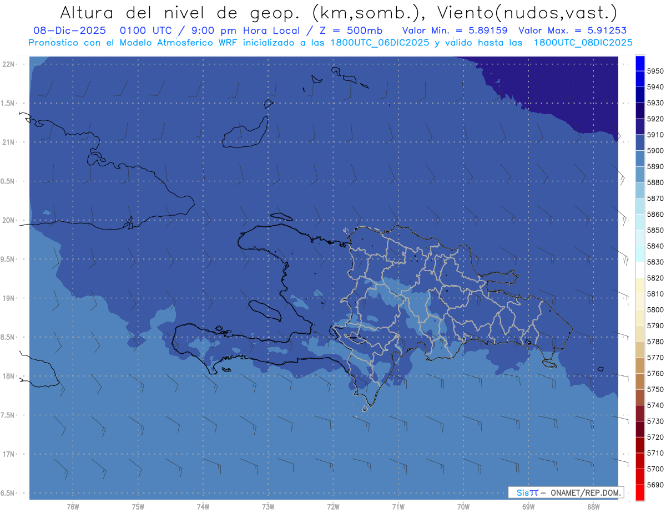
Task: Click the '71W' longitude label
Action: [x=398, y=507]
